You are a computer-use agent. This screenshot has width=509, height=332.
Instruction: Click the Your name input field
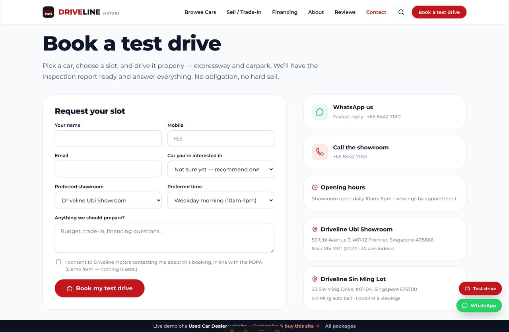pyautogui.click(x=108, y=139)
